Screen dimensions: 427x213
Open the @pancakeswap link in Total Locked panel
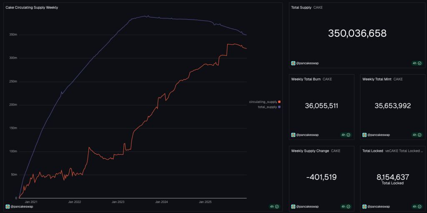tap(379, 206)
